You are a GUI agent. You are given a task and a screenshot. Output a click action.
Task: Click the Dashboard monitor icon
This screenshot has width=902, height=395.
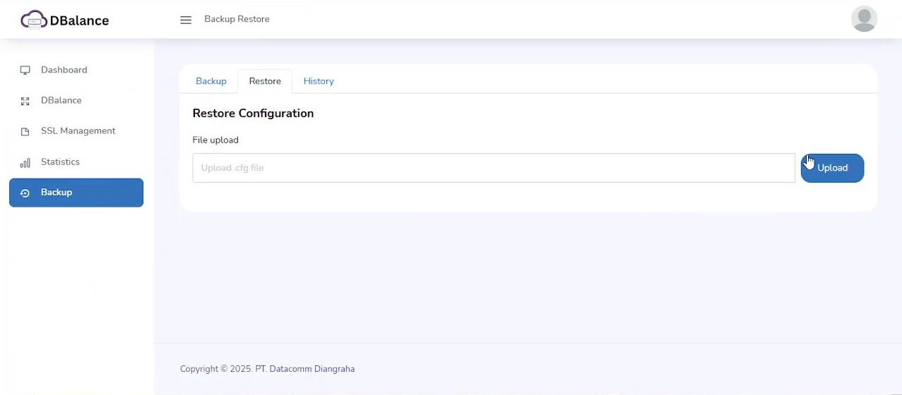25,71
